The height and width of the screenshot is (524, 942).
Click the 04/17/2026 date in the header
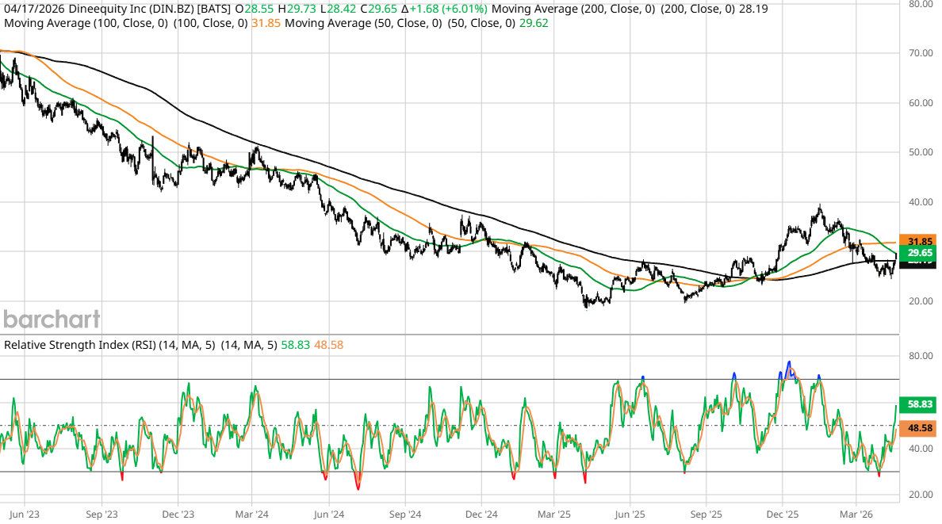pos(35,9)
